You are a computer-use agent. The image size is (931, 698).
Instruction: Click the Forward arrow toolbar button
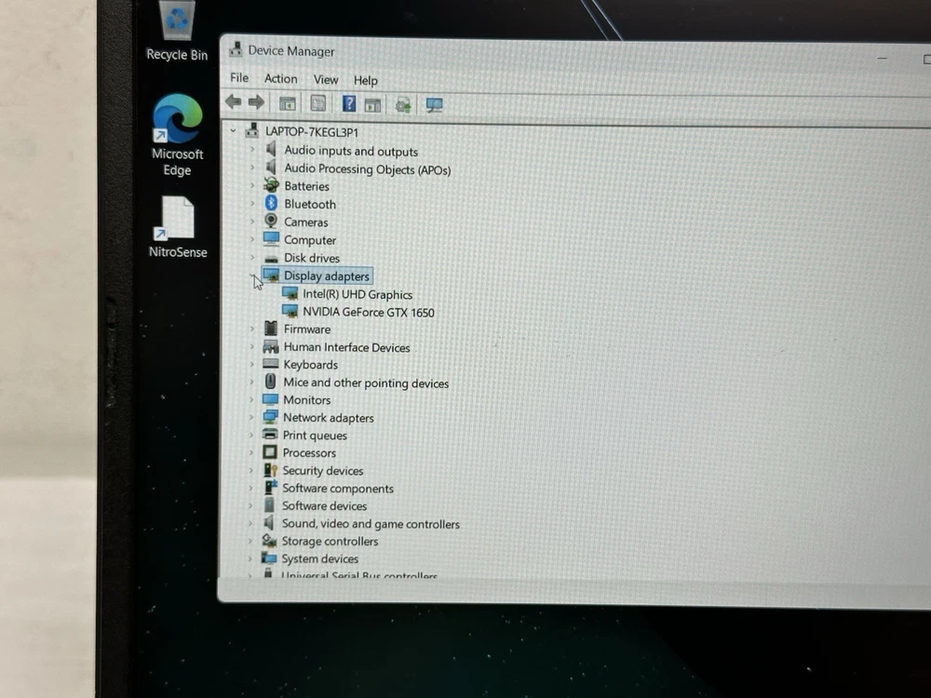click(x=256, y=102)
